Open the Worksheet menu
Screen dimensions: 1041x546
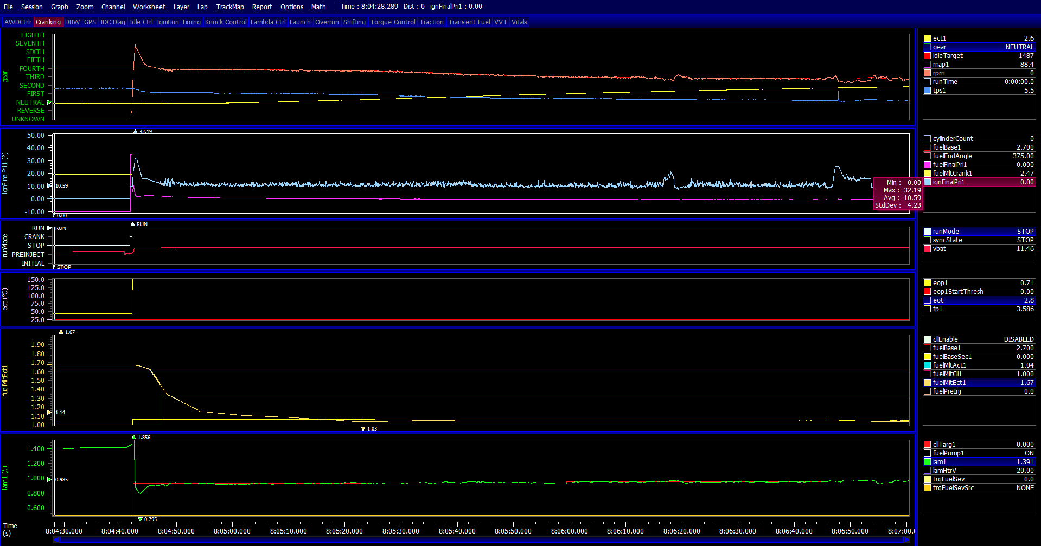[x=149, y=7]
